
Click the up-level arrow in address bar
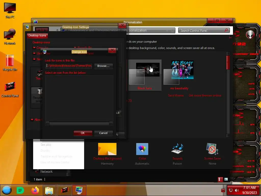coord(57,30)
